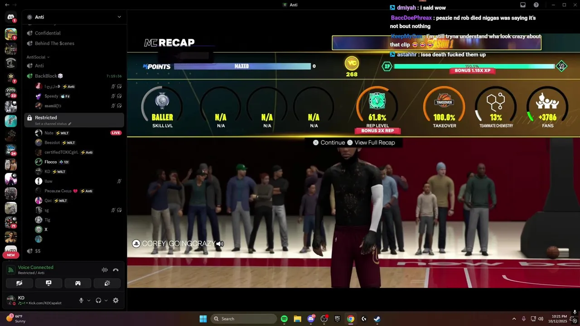580x326 pixels.
Task: Click the MPoints MAXED progress bar
Action: (x=242, y=66)
